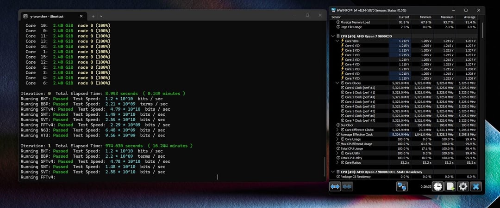This screenshot has height=208, width=500.
Task: Click the collapse sensor columns arrows icon
Action: [347, 186]
